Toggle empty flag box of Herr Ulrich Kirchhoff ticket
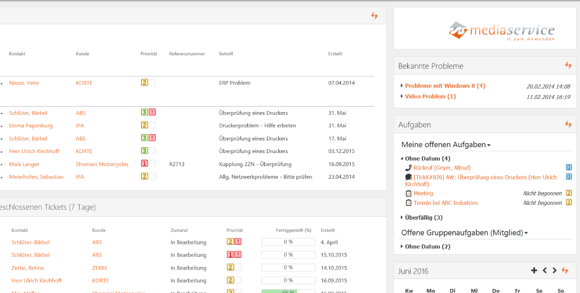The image size is (580, 293). pyautogui.click(x=152, y=151)
